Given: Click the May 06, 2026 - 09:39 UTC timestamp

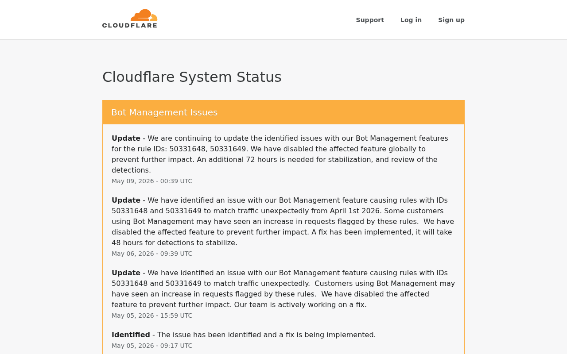Looking at the screenshot, I should 152,254.
